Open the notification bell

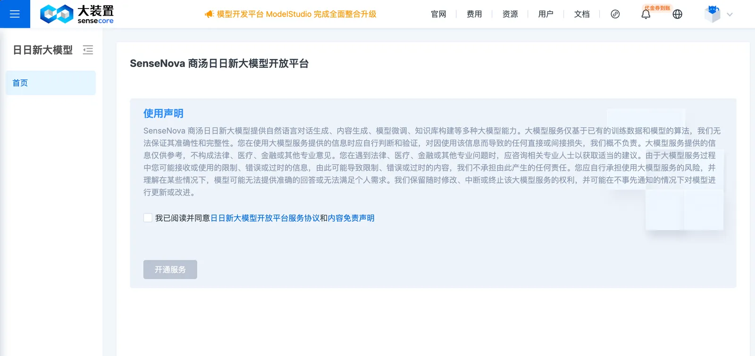[646, 15]
